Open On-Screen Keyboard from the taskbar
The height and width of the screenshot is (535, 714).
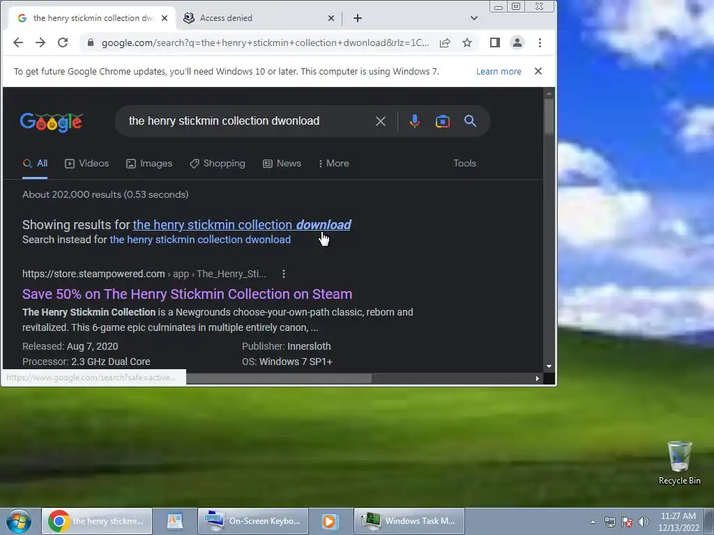pos(253,521)
